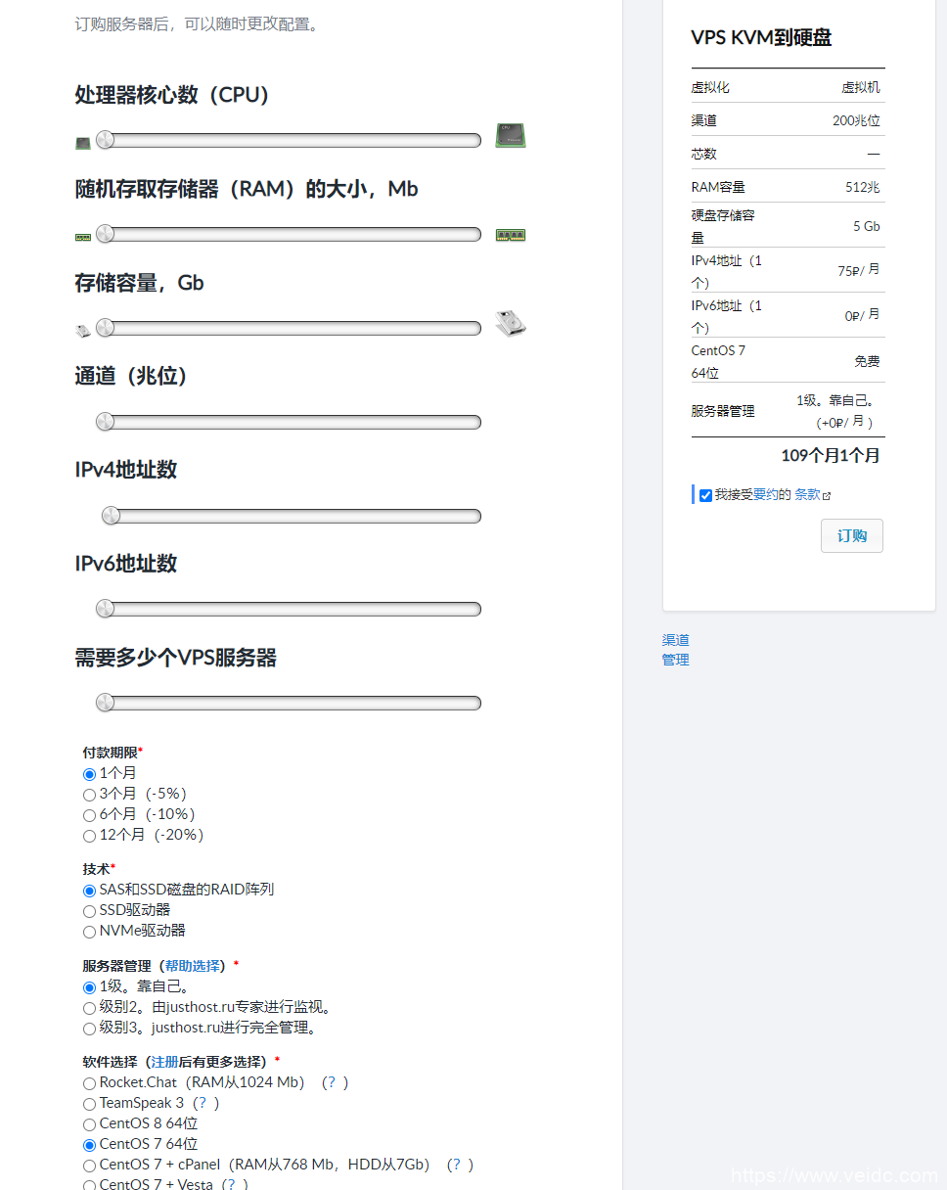Toggle the 我接受要约的条款 checkbox

click(x=705, y=496)
